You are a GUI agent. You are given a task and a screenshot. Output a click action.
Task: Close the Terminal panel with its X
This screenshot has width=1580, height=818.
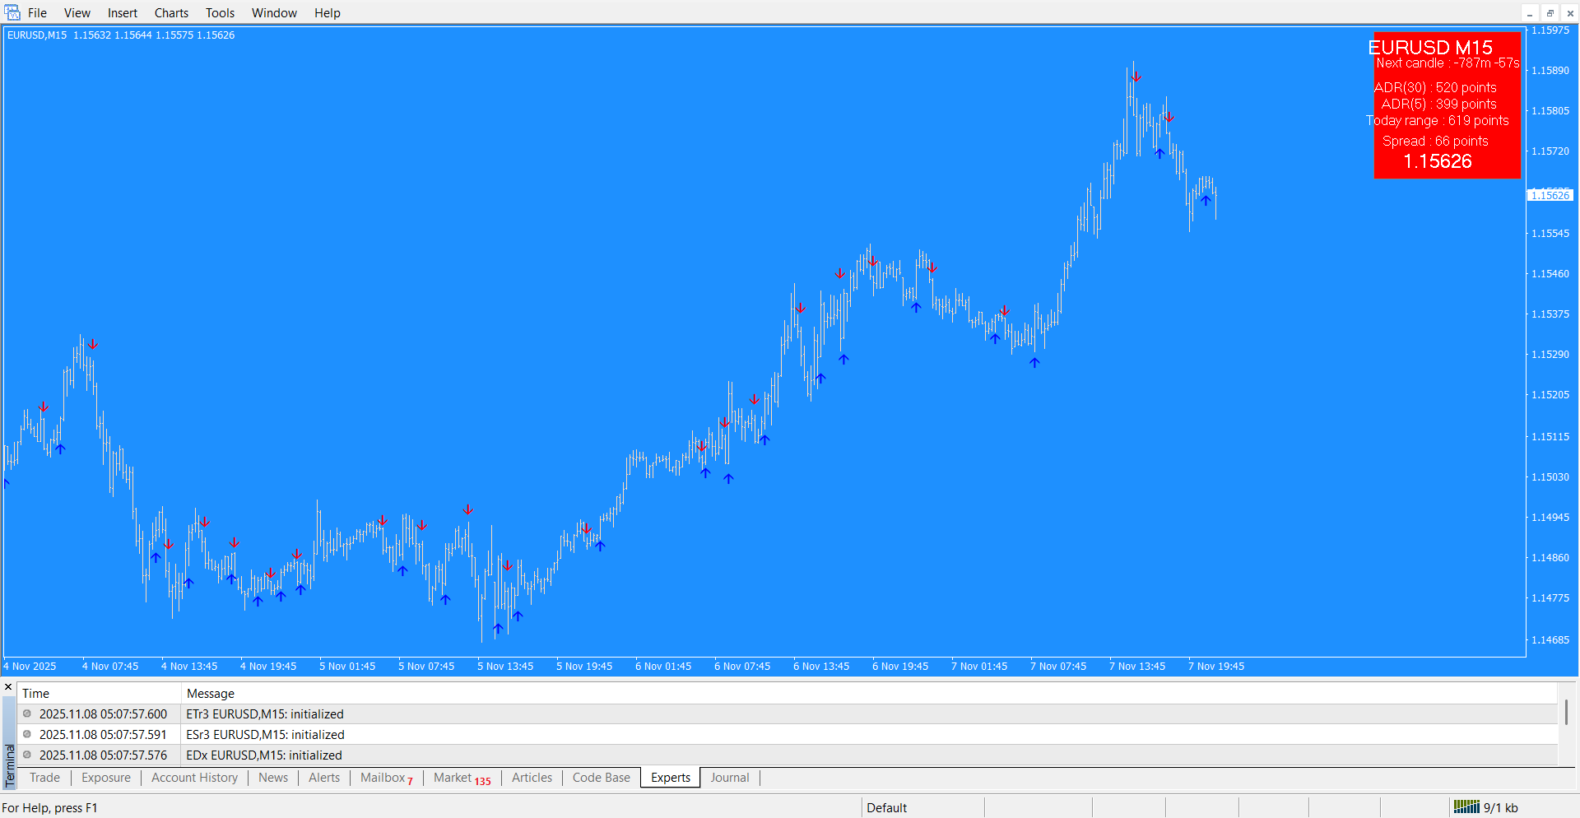click(x=8, y=687)
